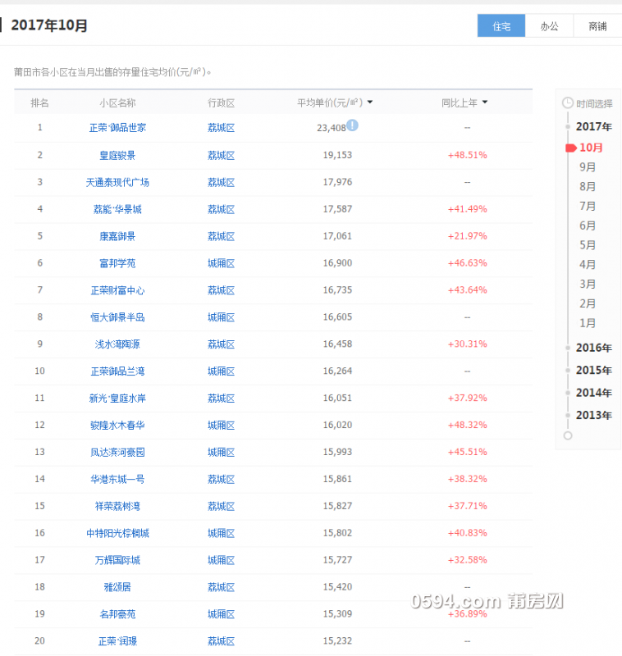
Task: Click 荔城区 in the 皇庭骏景 row
Action: (x=222, y=155)
